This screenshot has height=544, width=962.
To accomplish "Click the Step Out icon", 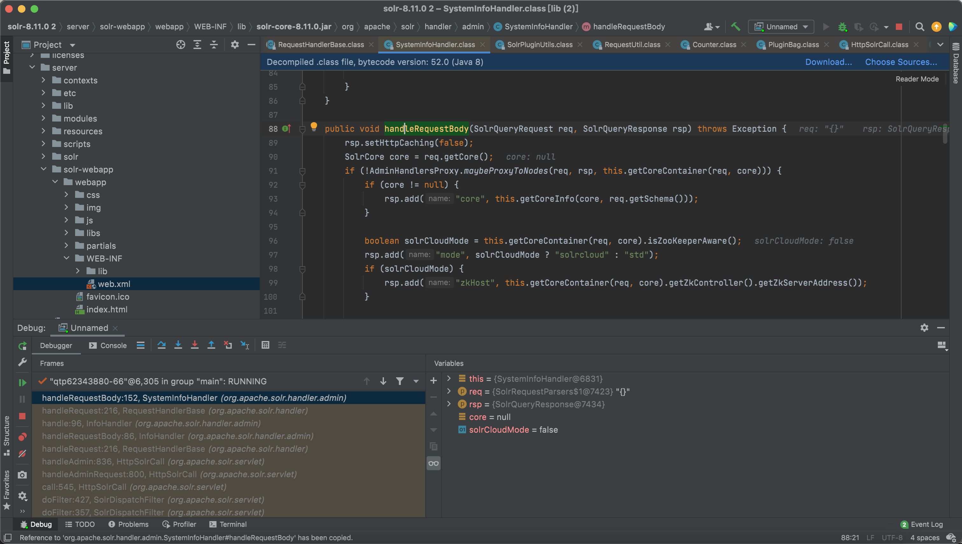I will [x=211, y=345].
